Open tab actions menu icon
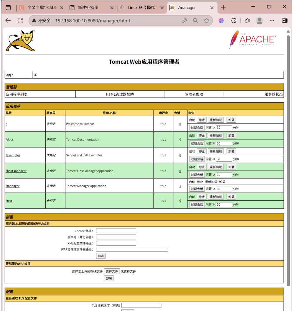 coord(8,8)
